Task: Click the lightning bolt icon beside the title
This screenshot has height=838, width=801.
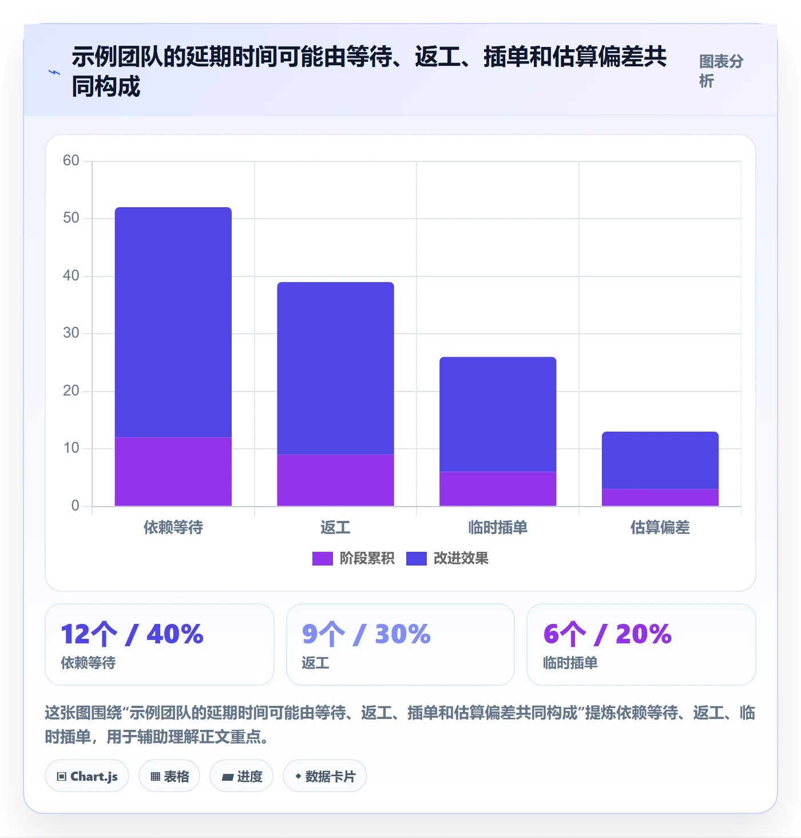Action: (x=54, y=72)
